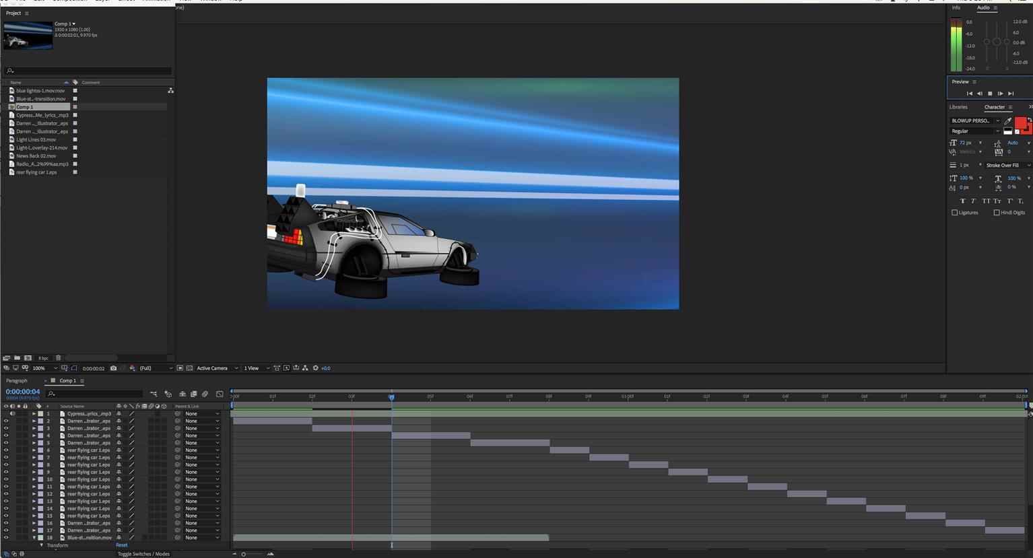Swap fill and stroke colors arrow
Image resolution: width=1033 pixels, height=558 pixels.
1029,119
